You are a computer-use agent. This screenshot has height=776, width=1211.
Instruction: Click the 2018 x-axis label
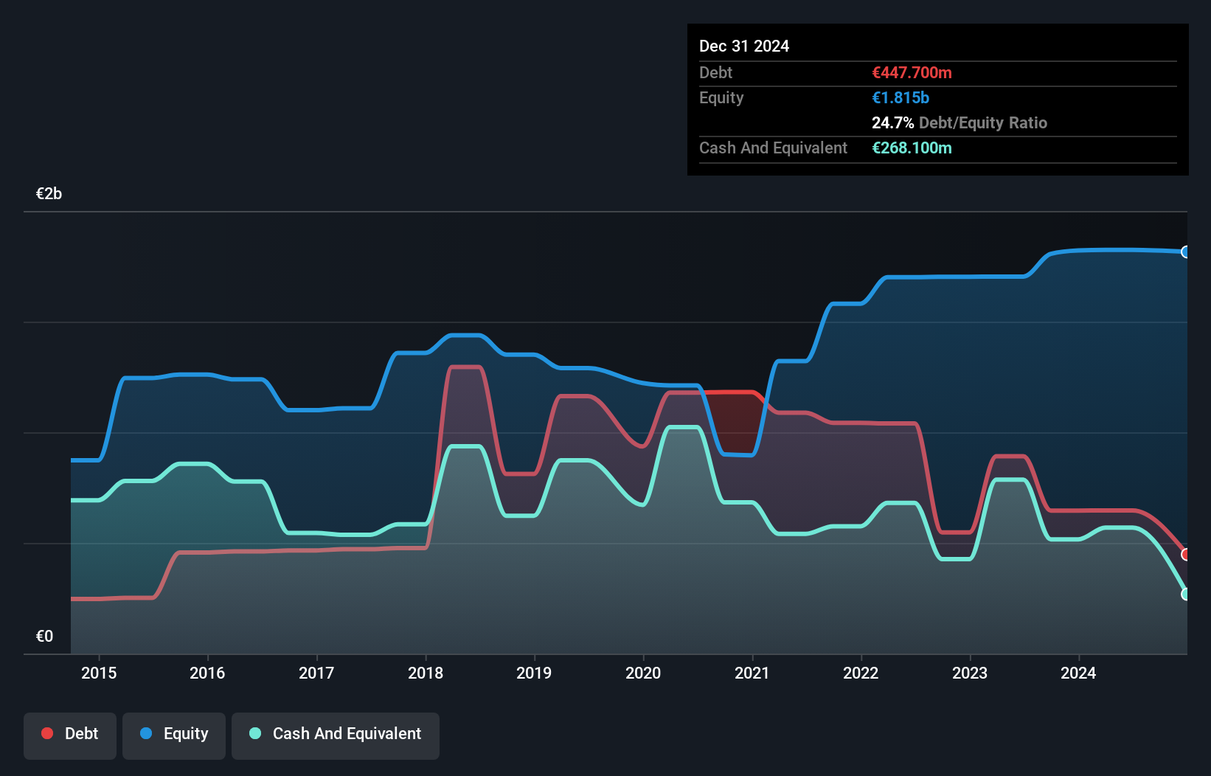click(x=426, y=673)
